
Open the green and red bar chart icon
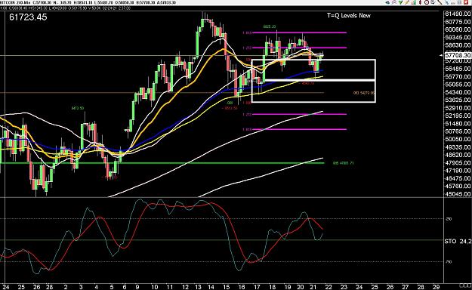tap(414, 2)
